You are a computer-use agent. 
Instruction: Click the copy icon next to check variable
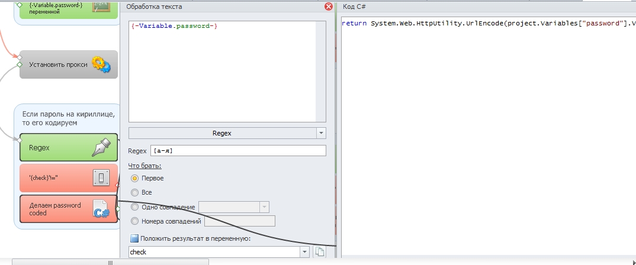(x=320, y=251)
